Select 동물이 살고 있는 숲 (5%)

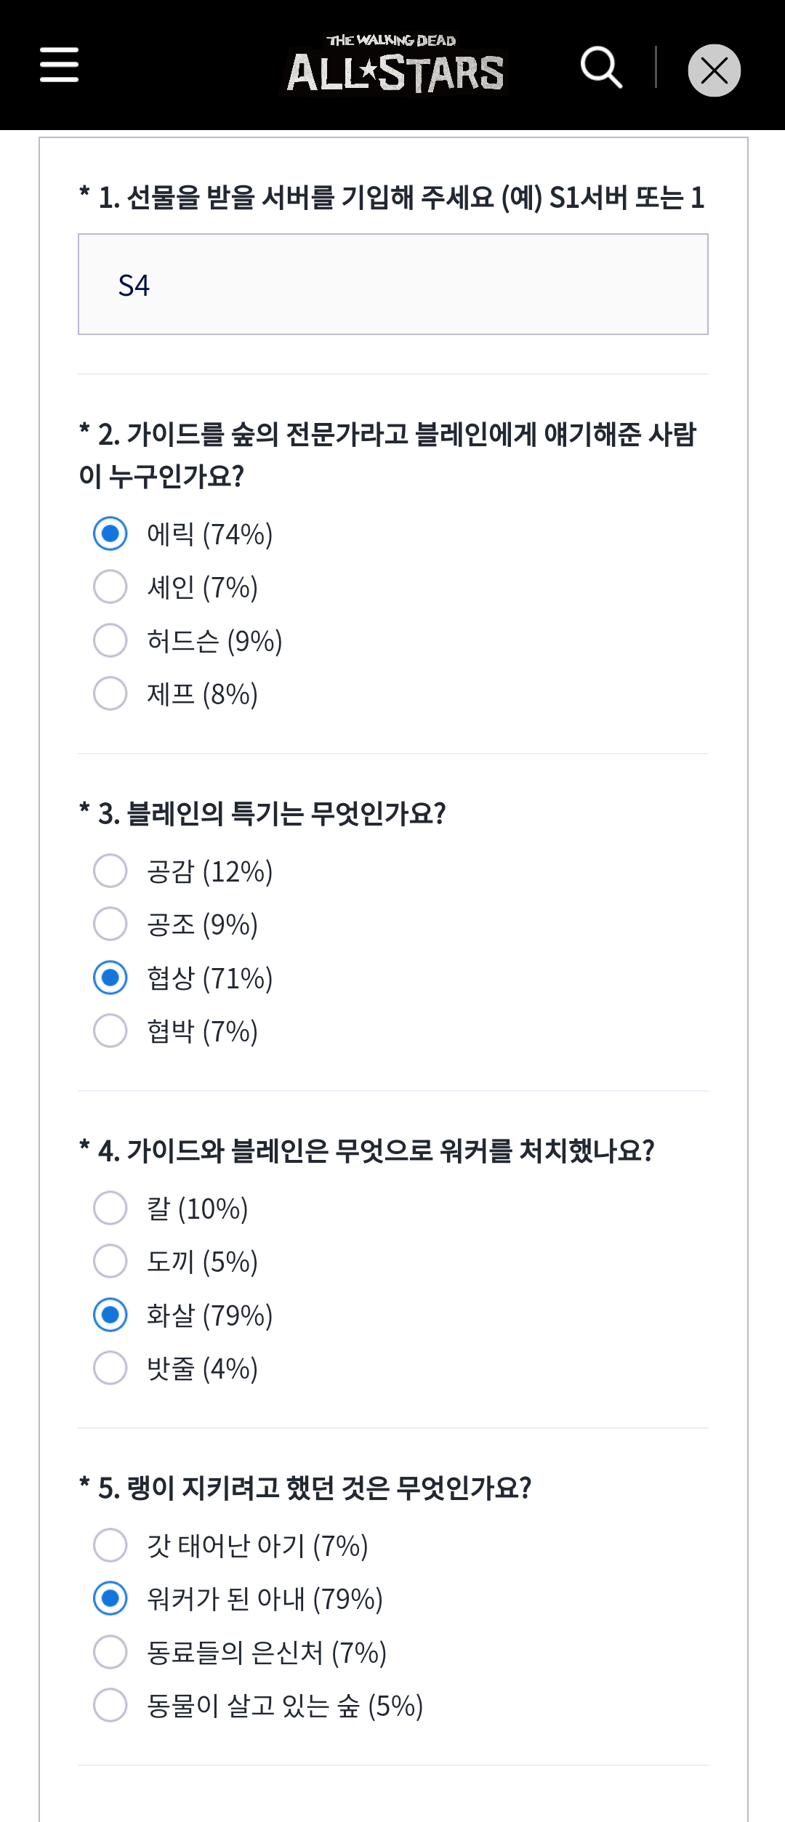coord(110,1705)
